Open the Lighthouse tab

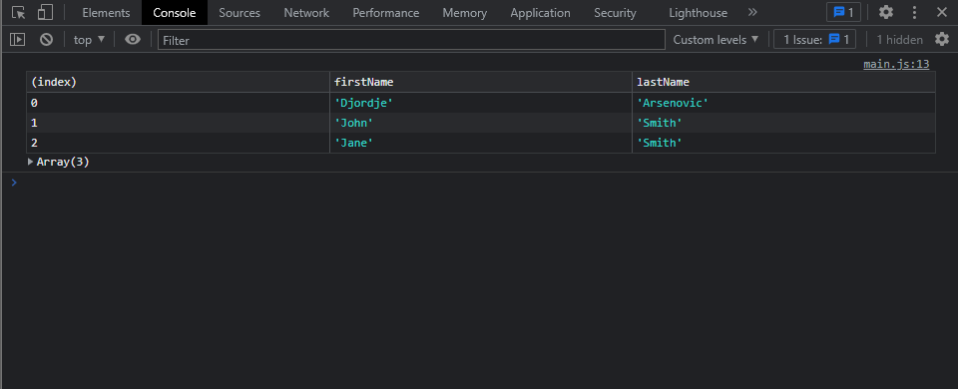coord(699,12)
